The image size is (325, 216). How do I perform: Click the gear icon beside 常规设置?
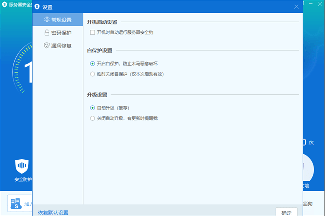tap(47, 20)
